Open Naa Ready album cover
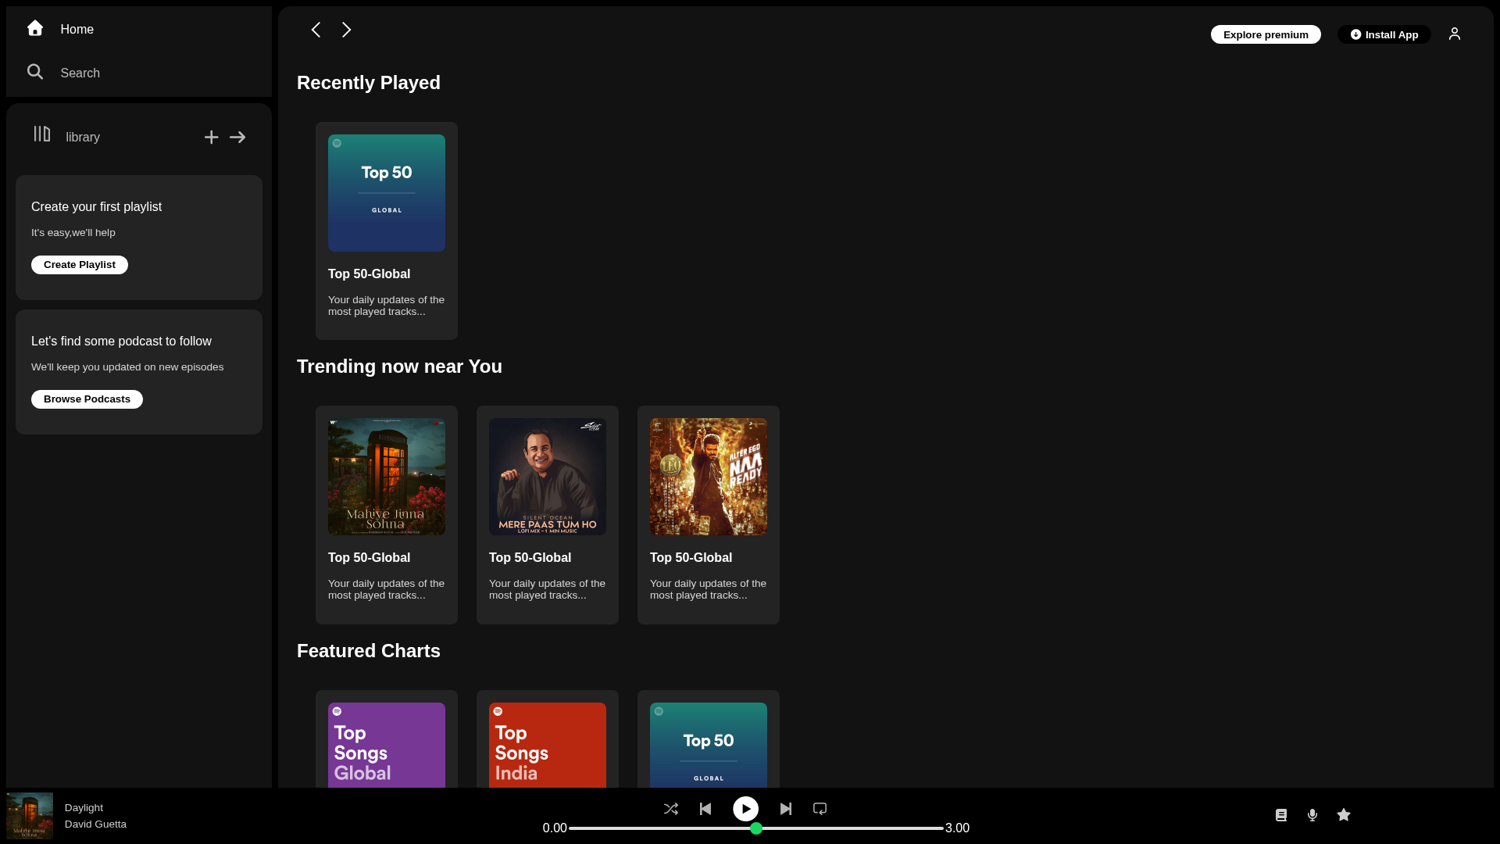The width and height of the screenshot is (1500, 844). 709,477
